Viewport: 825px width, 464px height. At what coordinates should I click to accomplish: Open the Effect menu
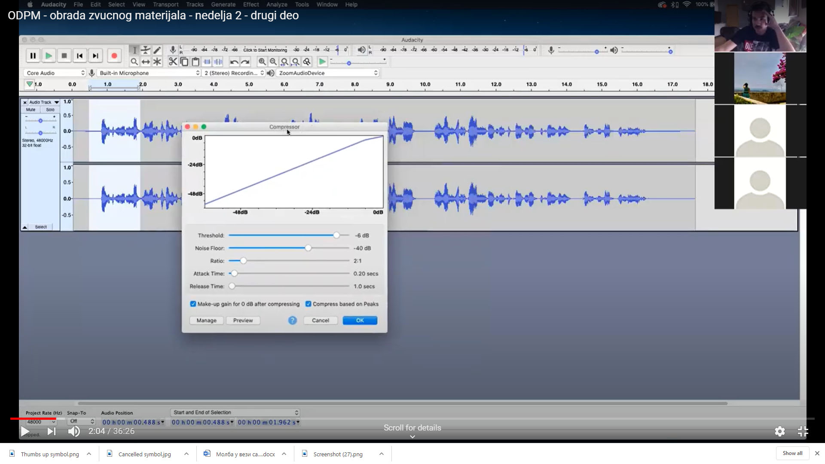click(x=251, y=4)
